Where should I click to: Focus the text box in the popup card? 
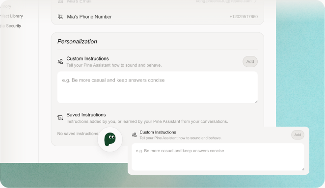pyautogui.click(x=218, y=157)
